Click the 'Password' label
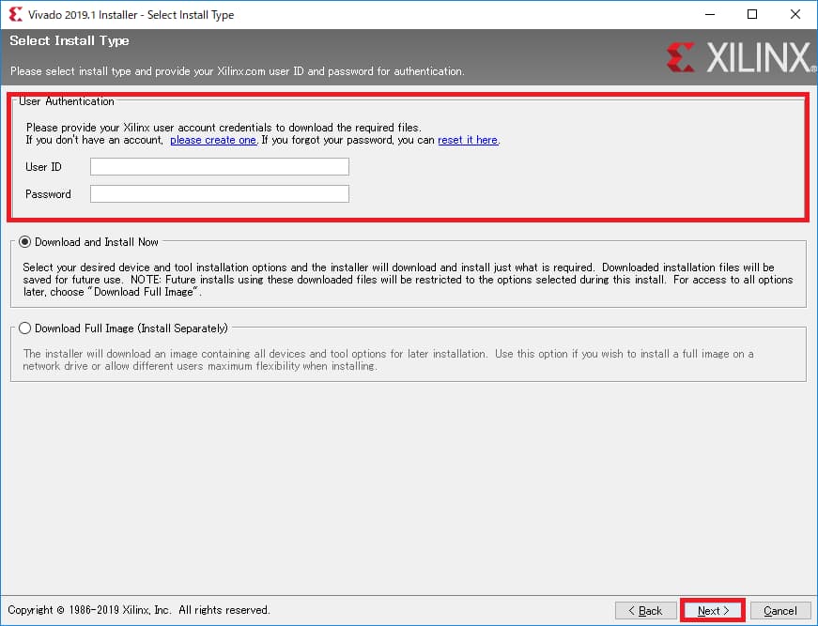This screenshot has height=626, width=818. pyautogui.click(x=48, y=194)
